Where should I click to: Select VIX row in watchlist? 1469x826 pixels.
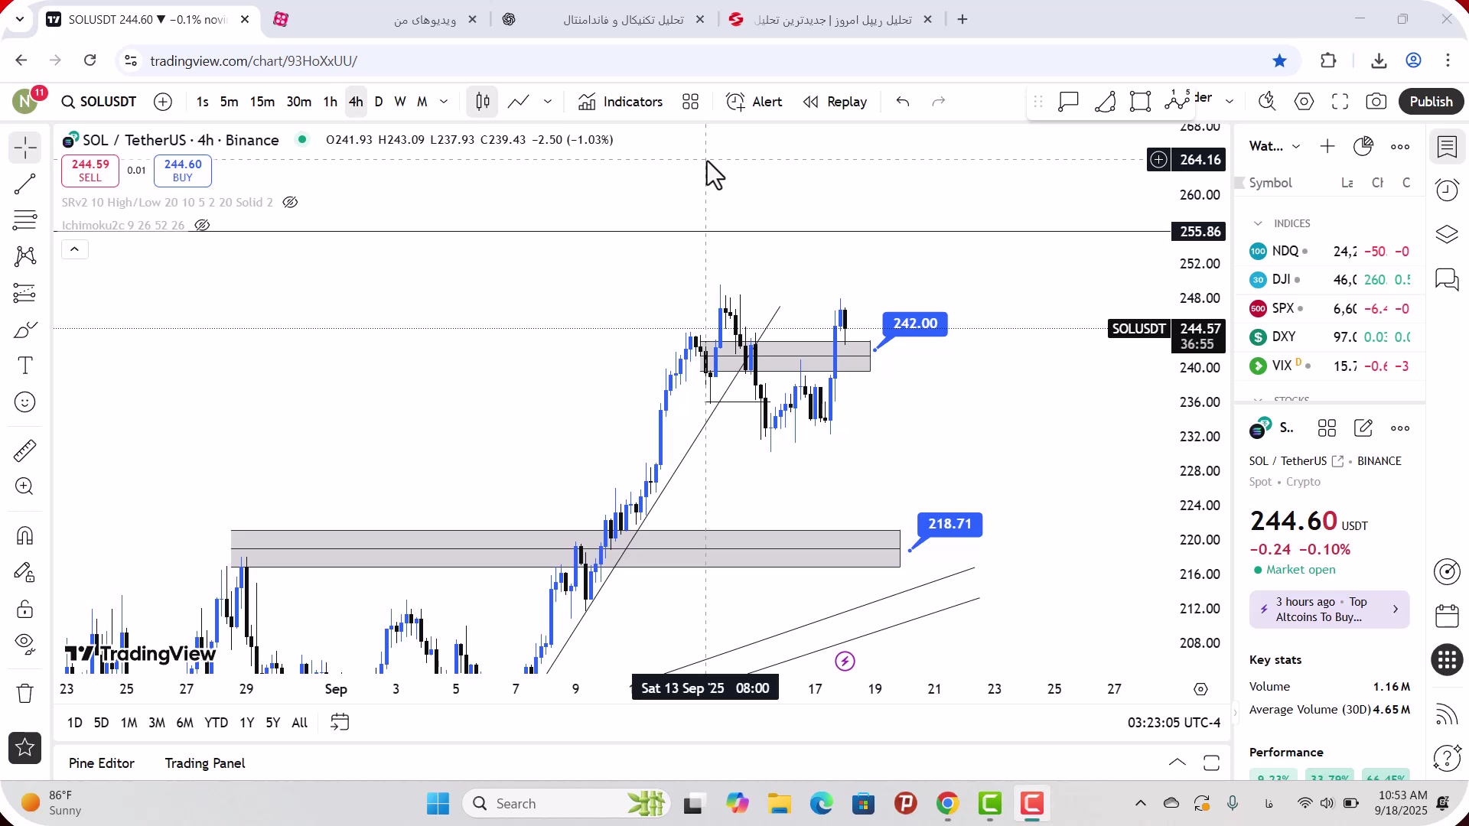pos(1330,366)
